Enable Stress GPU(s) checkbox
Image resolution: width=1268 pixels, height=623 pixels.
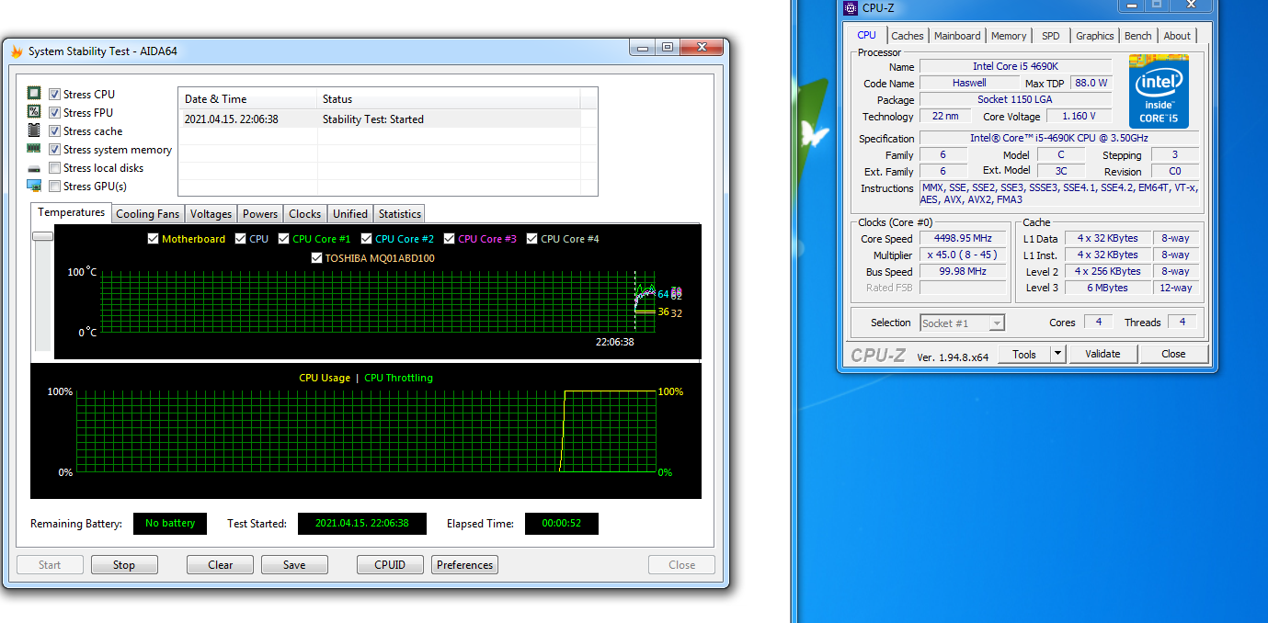55,186
